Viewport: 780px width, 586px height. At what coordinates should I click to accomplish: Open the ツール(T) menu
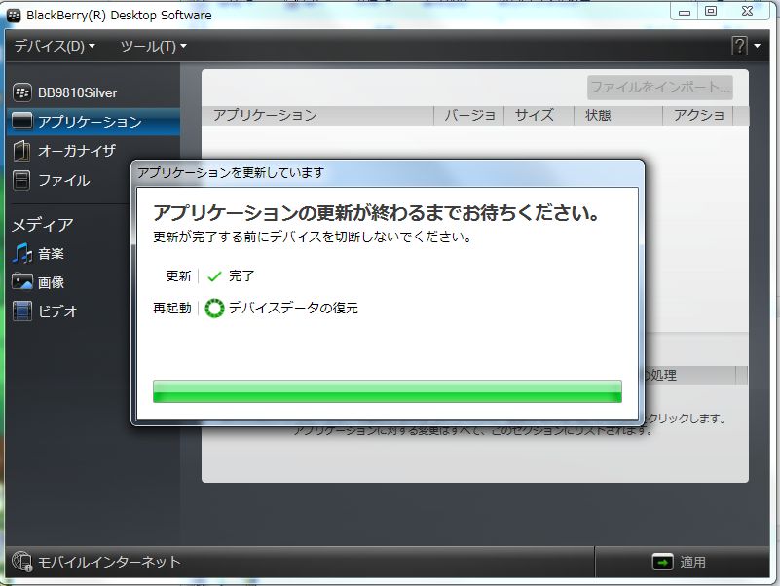(x=153, y=47)
